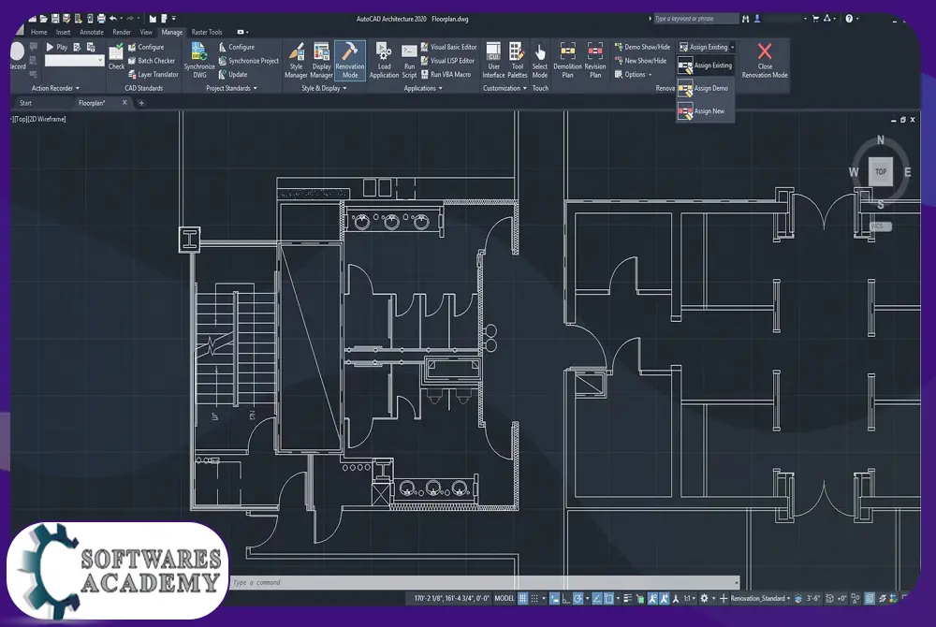Click the Plot printer icon in Quick Access toolbar

tap(101, 19)
